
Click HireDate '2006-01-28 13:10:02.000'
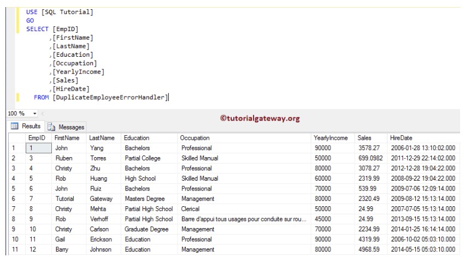coord(423,148)
